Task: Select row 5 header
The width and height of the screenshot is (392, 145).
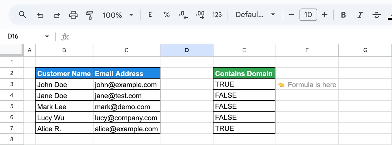Action: pyautogui.click(x=12, y=106)
